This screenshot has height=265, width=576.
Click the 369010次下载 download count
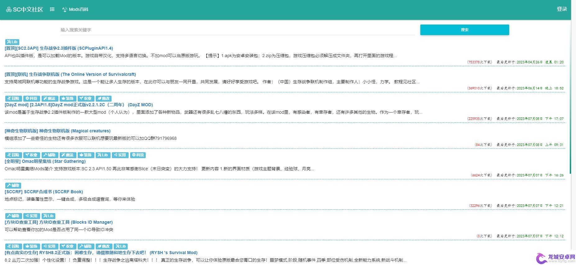[480, 88]
